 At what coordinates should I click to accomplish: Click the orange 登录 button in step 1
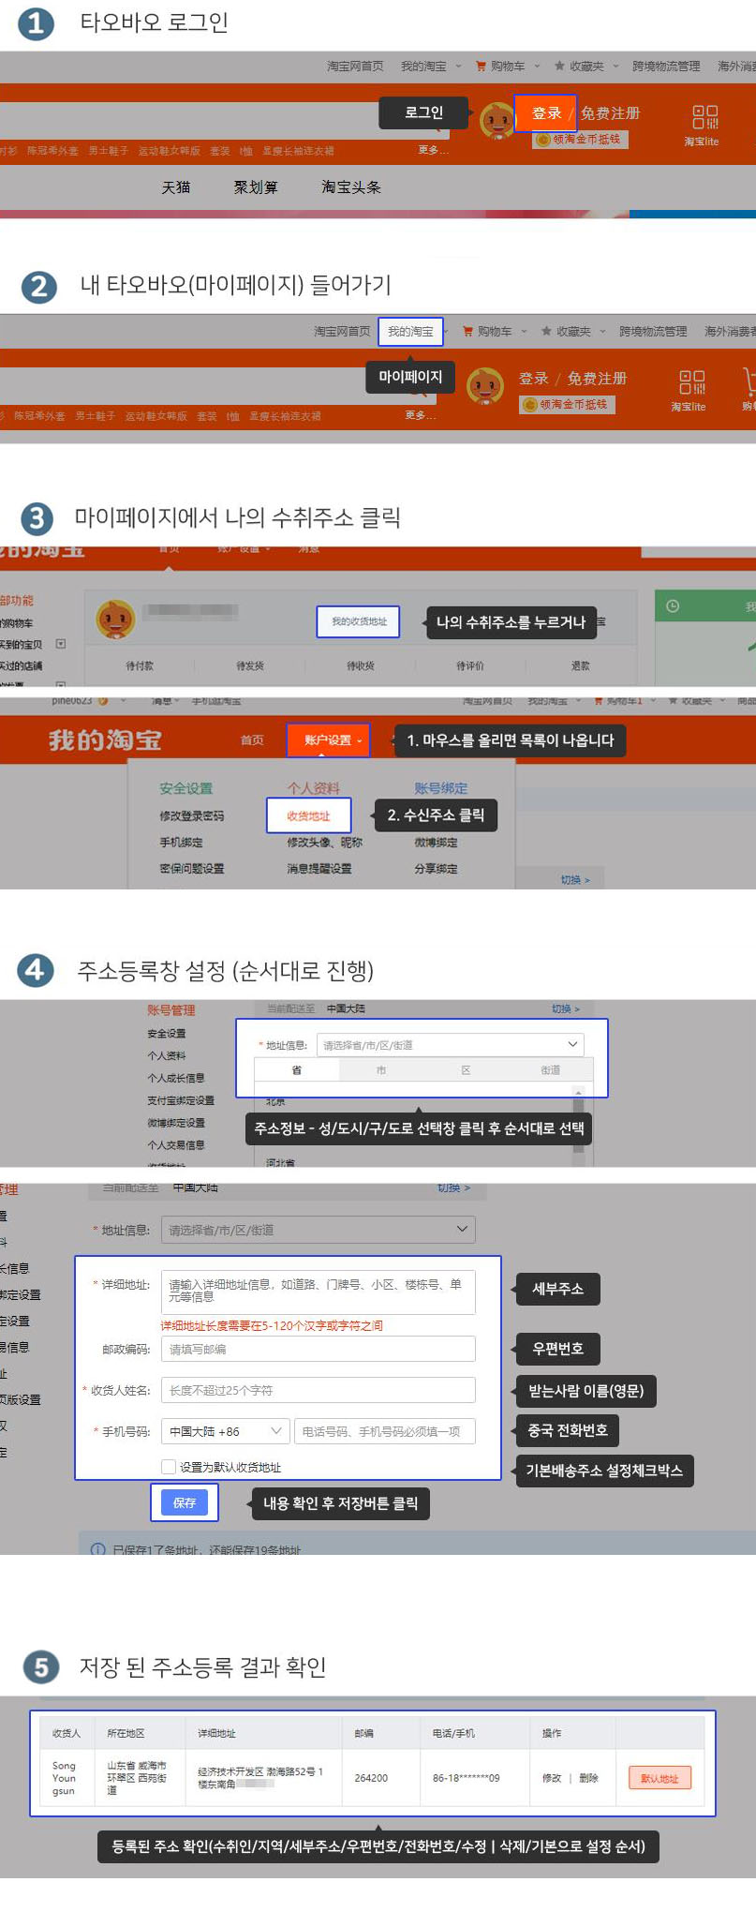click(x=546, y=113)
